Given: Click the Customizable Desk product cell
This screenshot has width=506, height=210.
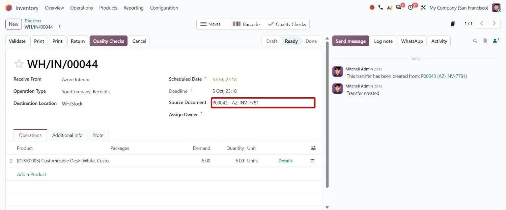Looking at the screenshot, I should [x=63, y=161].
